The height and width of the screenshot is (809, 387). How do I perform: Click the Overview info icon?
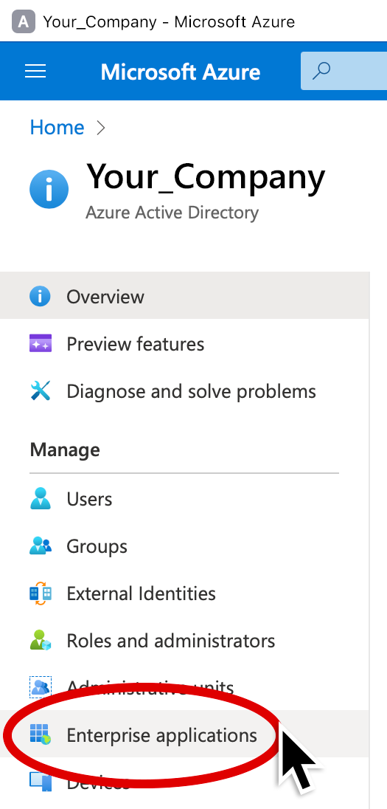point(40,297)
